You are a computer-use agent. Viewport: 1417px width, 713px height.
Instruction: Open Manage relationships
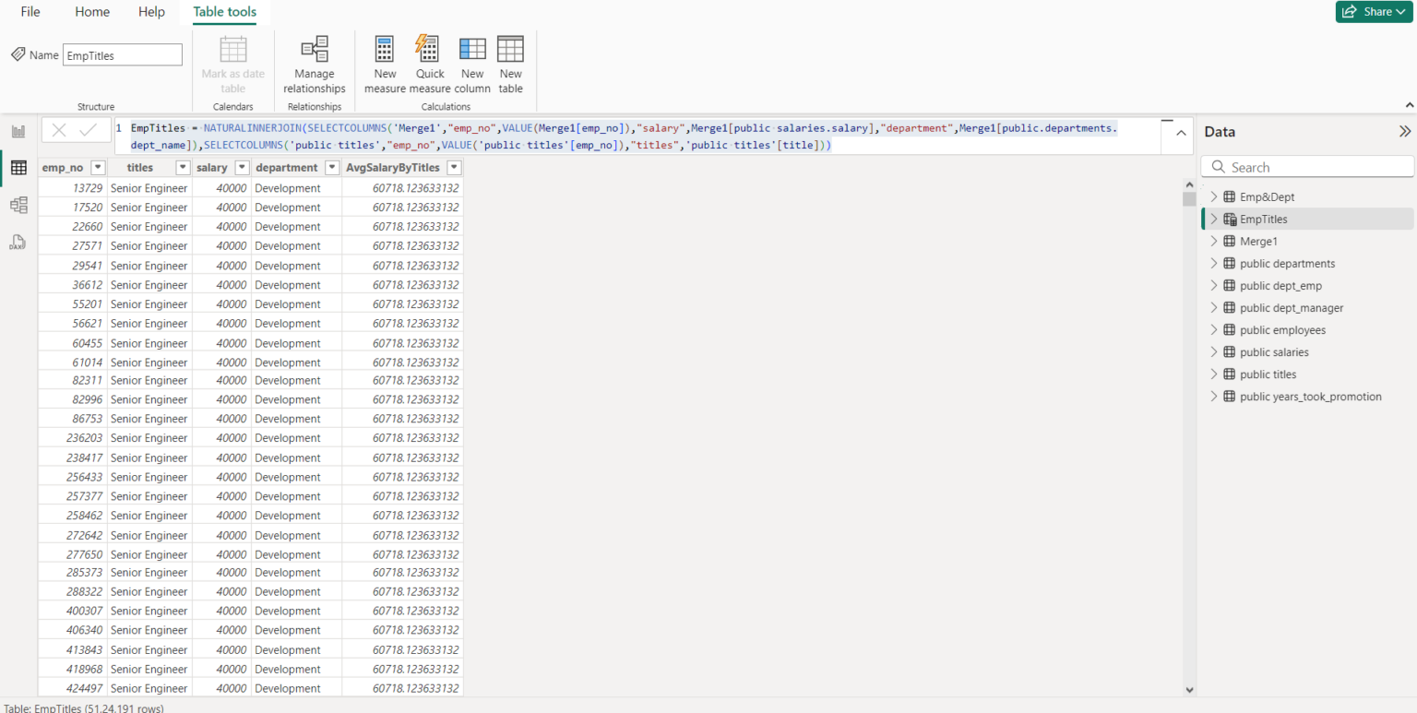click(x=314, y=63)
